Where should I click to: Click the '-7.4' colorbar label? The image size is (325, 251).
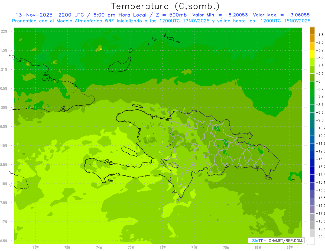320,97
